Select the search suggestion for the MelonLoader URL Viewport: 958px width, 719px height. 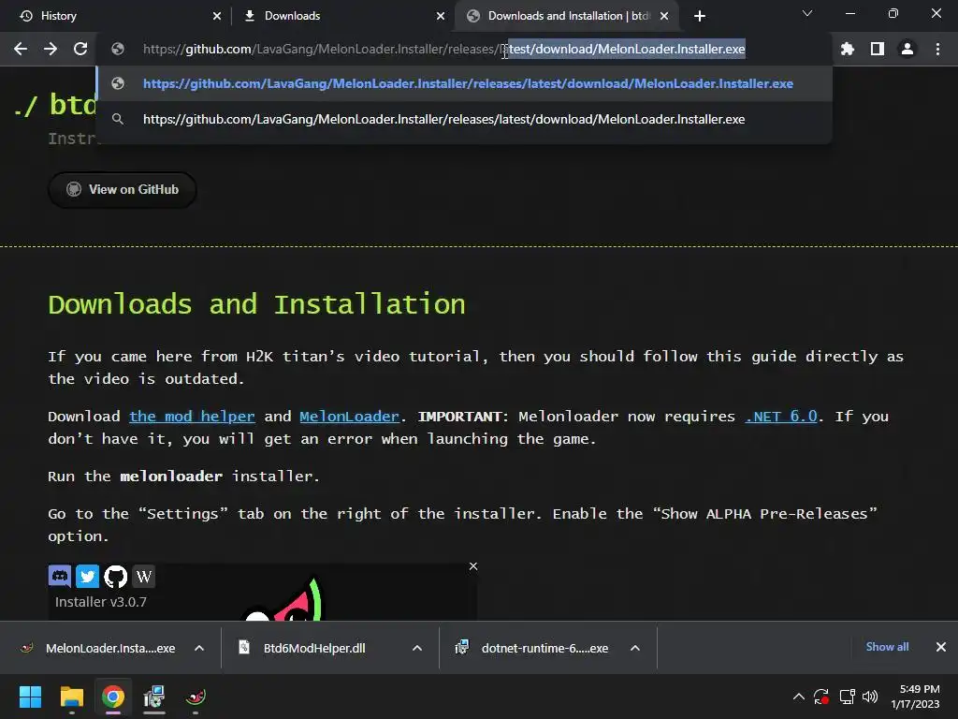point(464,119)
